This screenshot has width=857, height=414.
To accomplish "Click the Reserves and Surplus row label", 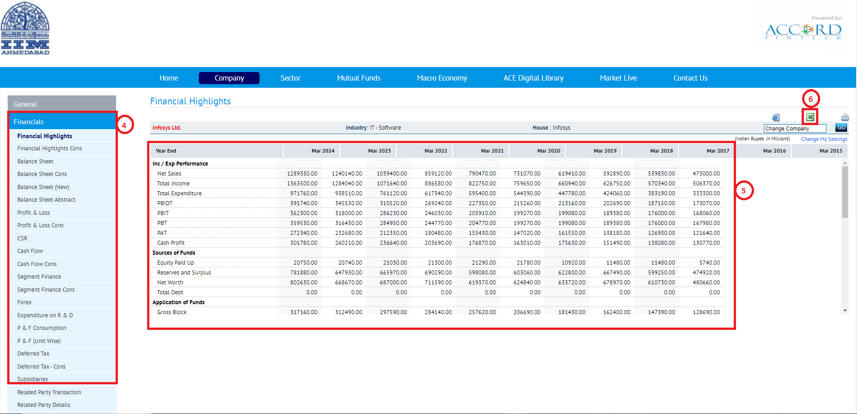I will 184,273.
